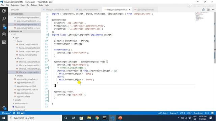Show hidden tray icons chevron
Screen dimensions: 216x121
click(179, 118)
